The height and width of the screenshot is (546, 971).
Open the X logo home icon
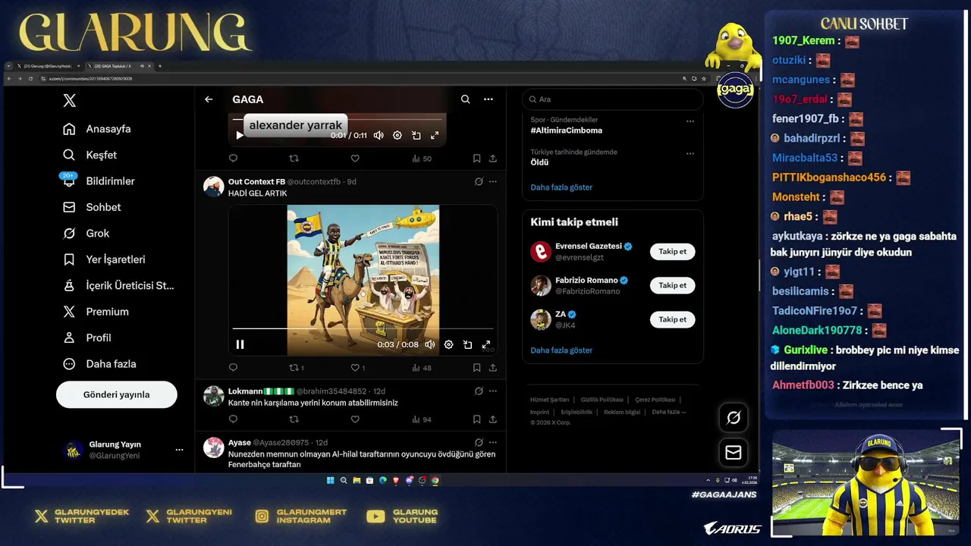69,100
